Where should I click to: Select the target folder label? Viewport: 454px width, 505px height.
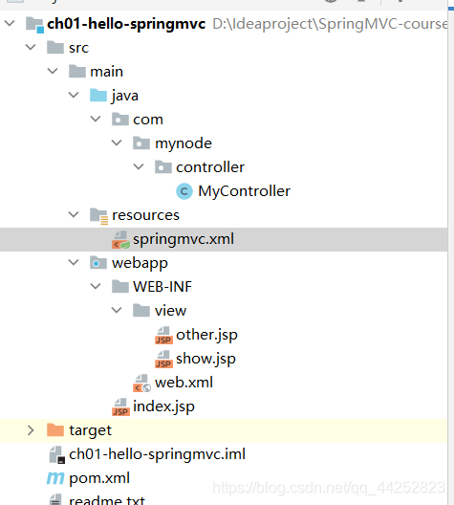coord(91,431)
